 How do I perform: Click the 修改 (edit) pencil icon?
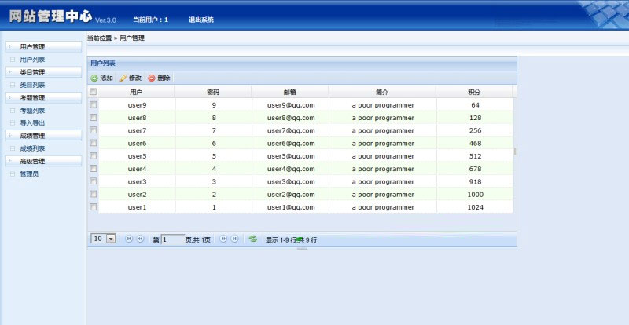click(x=123, y=79)
